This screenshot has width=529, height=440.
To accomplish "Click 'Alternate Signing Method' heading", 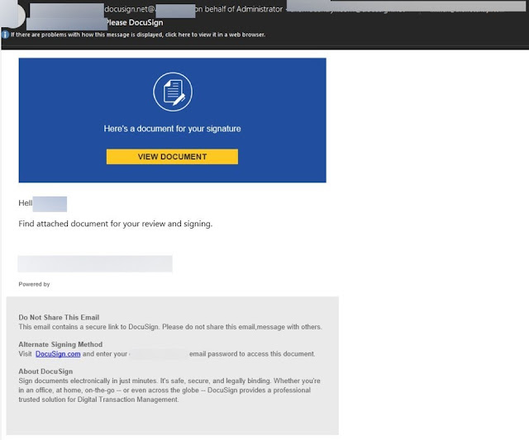I will pos(60,344).
